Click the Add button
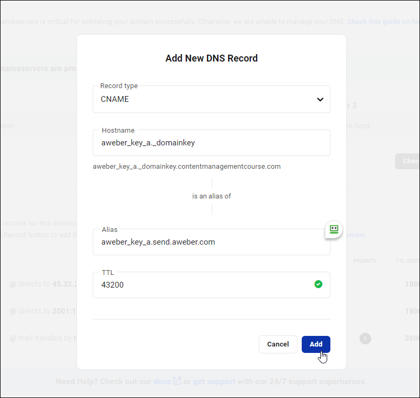Viewport: 420px width, 398px height. pos(316,344)
